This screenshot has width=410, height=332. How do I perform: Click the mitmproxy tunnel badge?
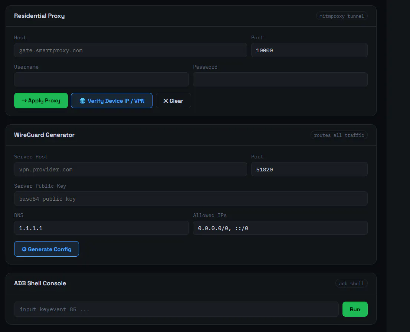[x=341, y=16]
